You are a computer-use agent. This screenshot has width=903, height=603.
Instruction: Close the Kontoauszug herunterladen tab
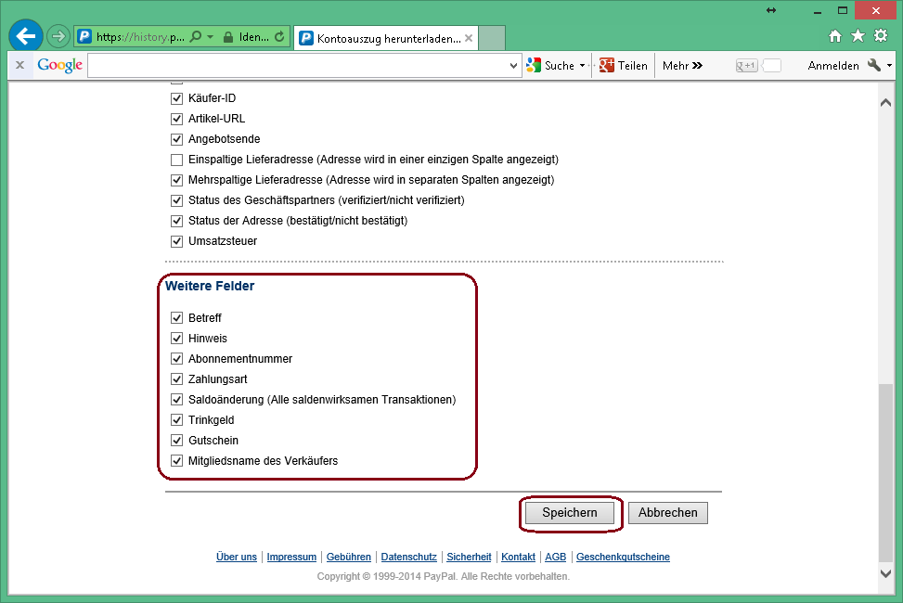[x=469, y=39]
